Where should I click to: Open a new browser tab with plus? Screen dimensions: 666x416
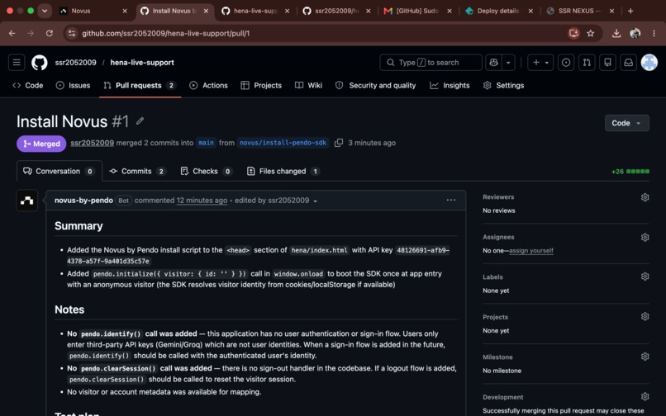click(630, 11)
